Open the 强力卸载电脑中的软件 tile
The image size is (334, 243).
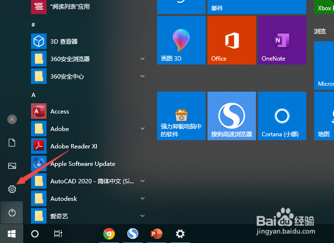point(181,116)
